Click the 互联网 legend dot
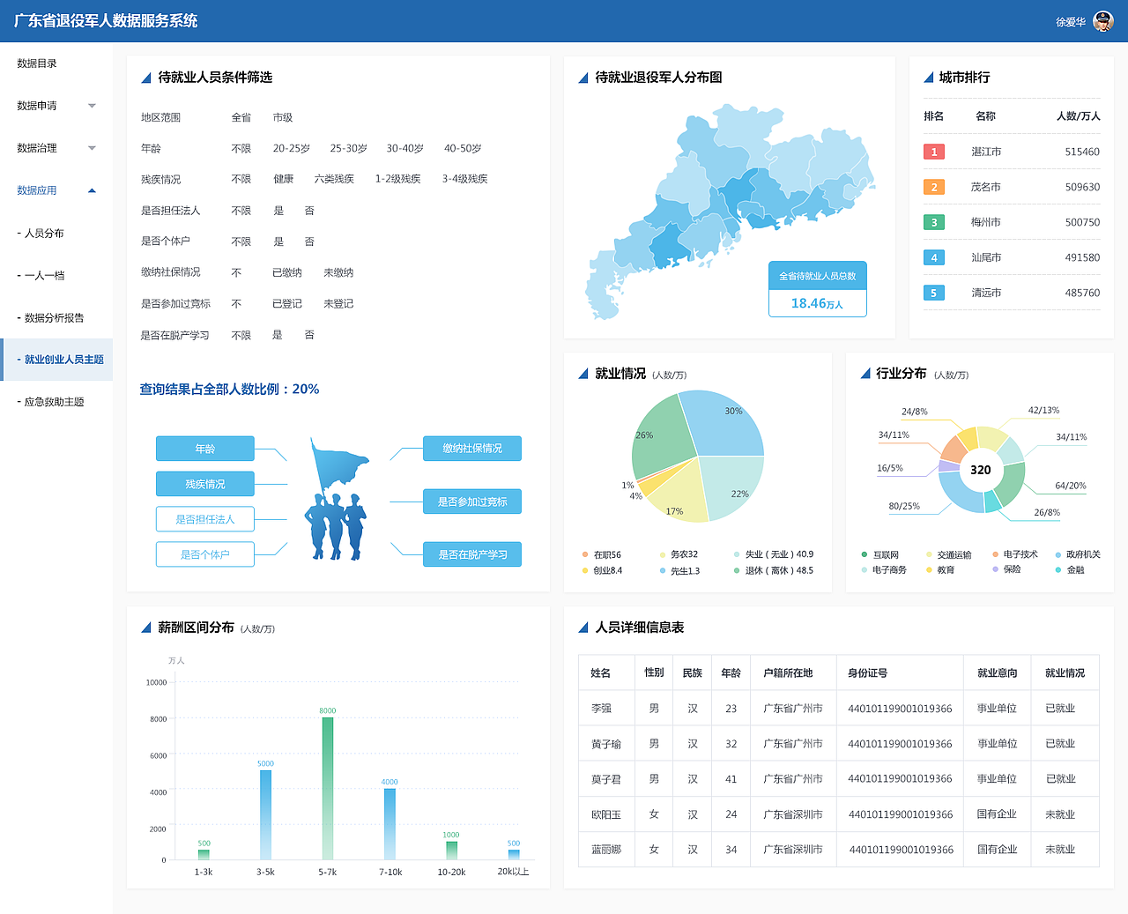 [x=865, y=554]
